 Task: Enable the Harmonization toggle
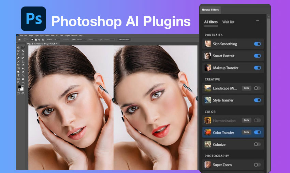[x=257, y=120]
